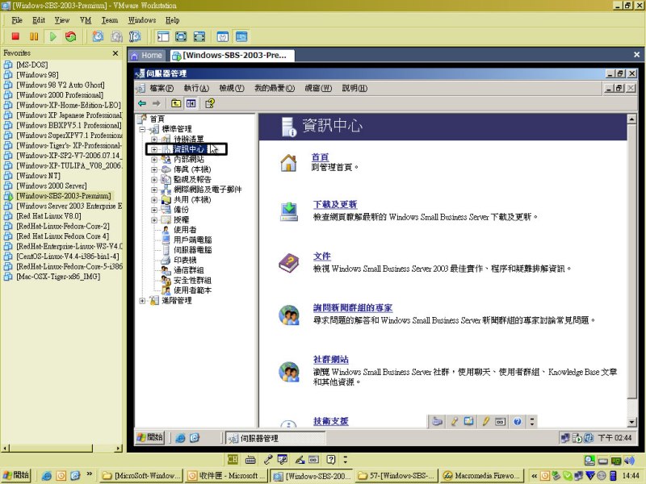Open the VMware File menu
646x484 pixels.
point(17,20)
